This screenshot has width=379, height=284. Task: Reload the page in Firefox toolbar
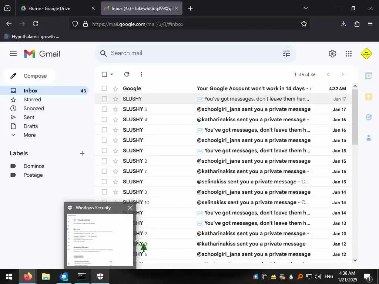[36, 24]
